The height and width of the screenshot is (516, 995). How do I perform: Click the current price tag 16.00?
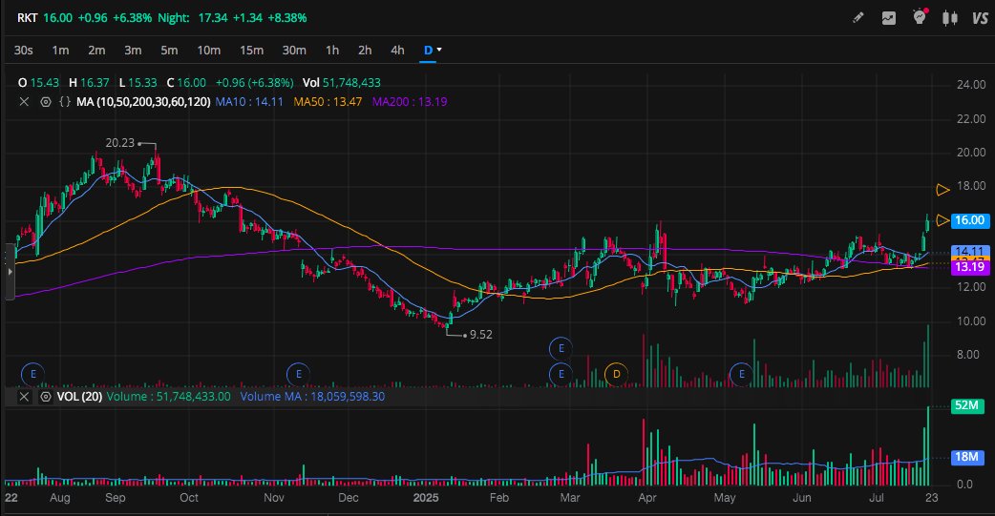point(970,220)
